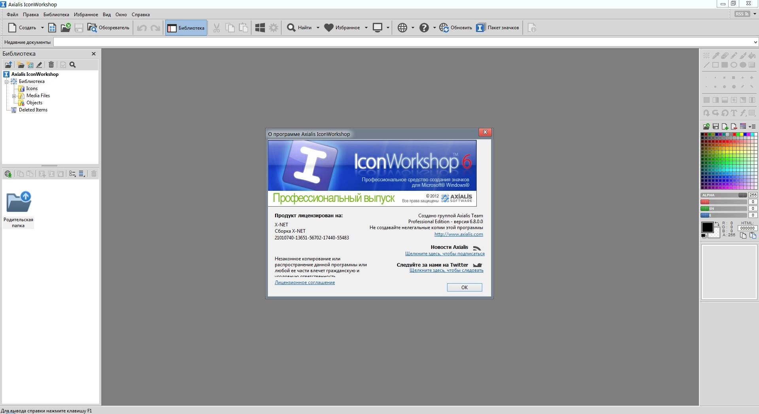Open the Избранное dropdown arrow
The width and height of the screenshot is (759, 414).
(366, 28)
